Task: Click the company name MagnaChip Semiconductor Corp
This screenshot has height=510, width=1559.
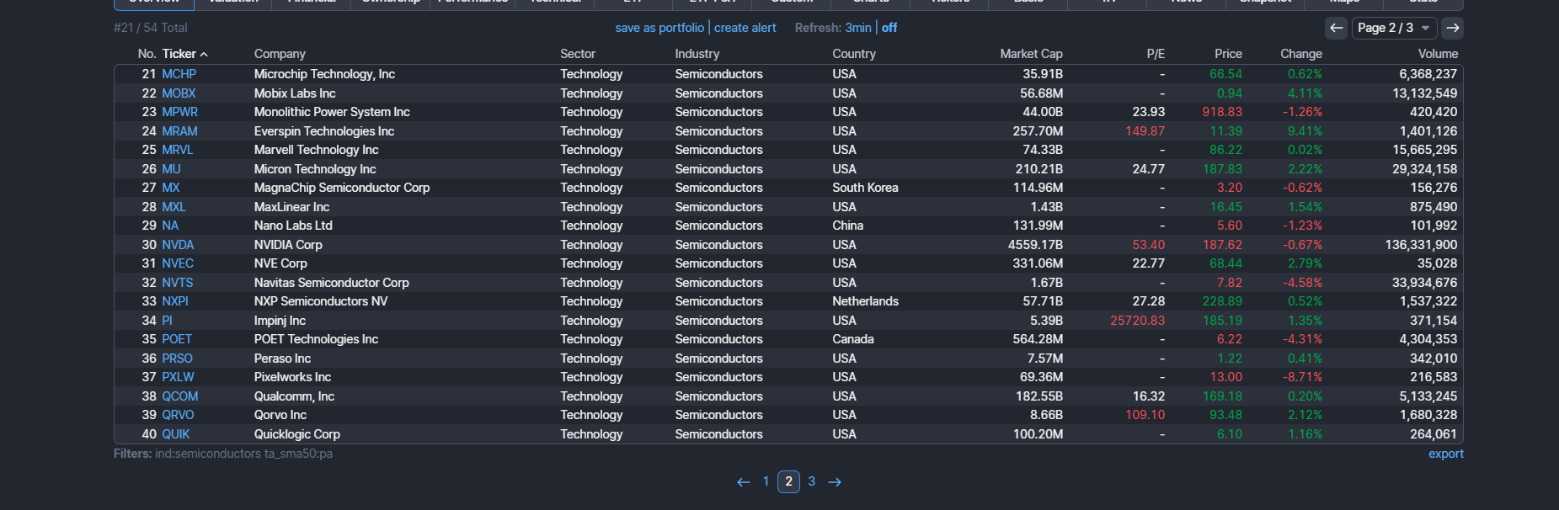Action: point(342,188)
